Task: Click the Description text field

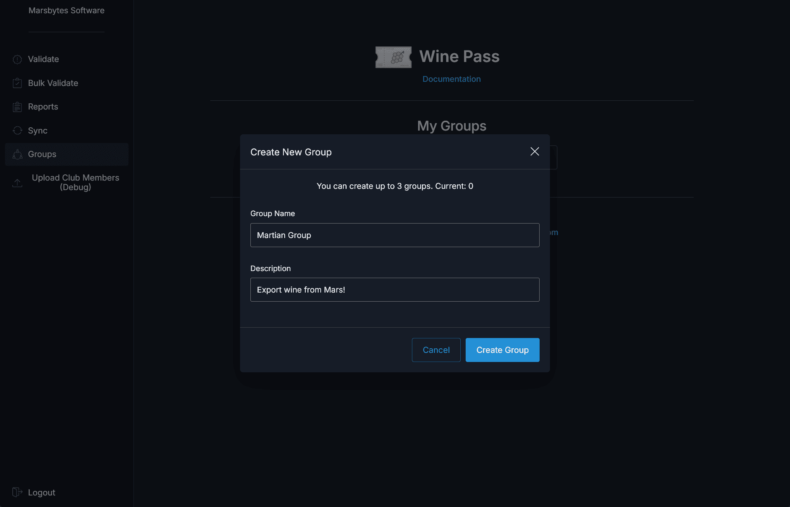Action: tap(395, 289)
